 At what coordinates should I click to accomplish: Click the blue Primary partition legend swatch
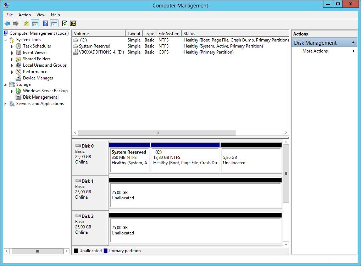106,251
